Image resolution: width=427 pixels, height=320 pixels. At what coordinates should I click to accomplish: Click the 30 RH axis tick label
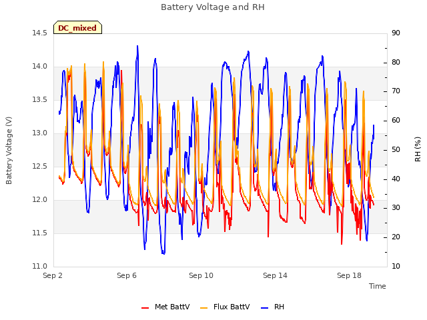[396, 208]
